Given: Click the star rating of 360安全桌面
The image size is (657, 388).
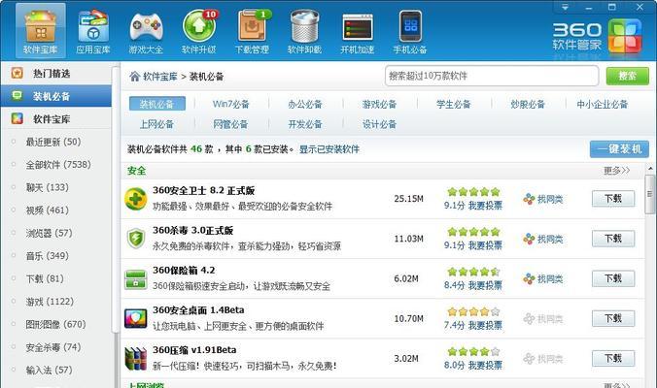Looking at the screenshot, I should coord(473,311).
